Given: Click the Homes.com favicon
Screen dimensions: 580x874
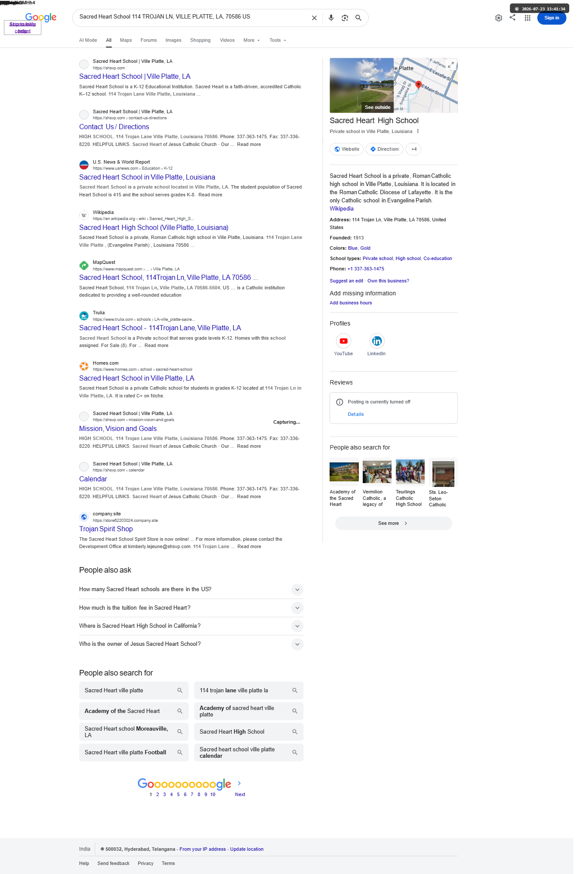Looking at the screenshot, I should click(x=84, y=366).
